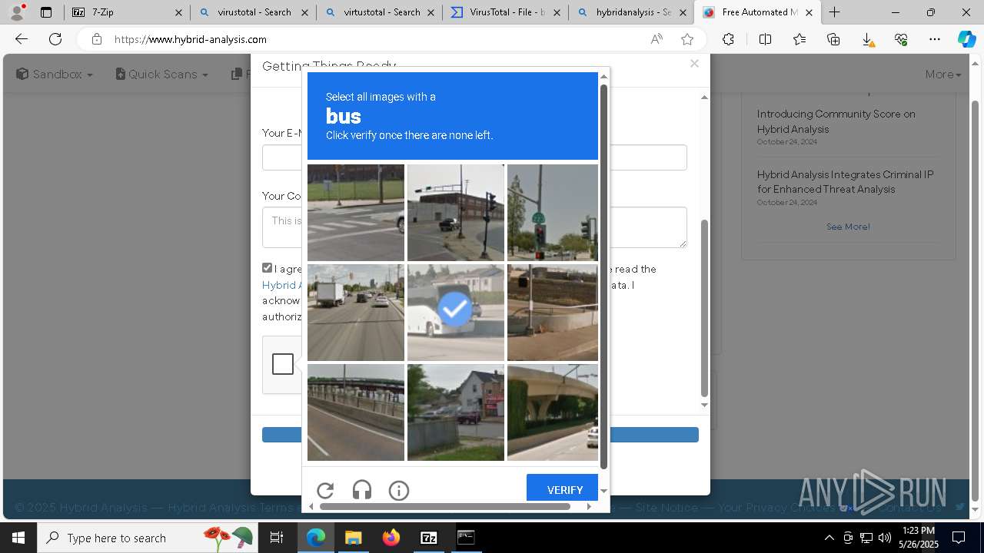Open the notification center icon
Viewport: 984px width, 553px height.
click(x=959, y=538)
